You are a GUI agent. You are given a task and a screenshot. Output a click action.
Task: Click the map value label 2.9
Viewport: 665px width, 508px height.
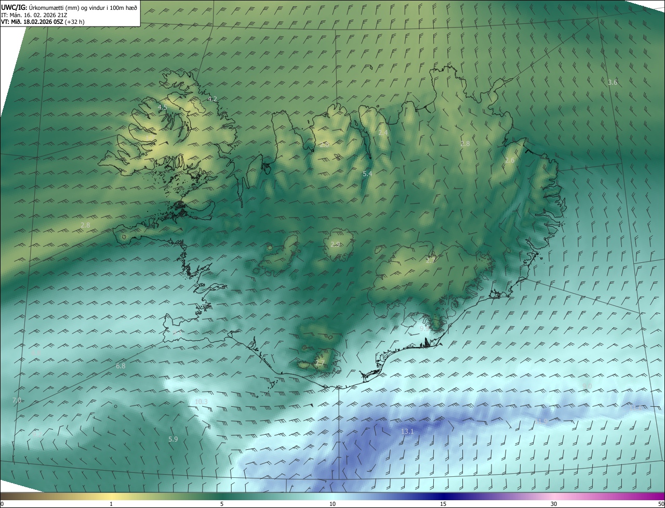(335, 244)
